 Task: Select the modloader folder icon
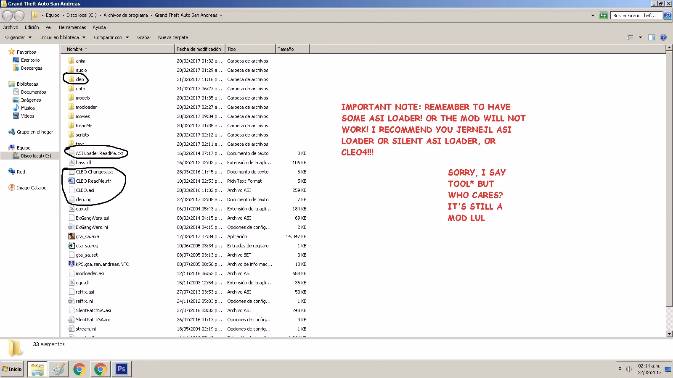72,107
